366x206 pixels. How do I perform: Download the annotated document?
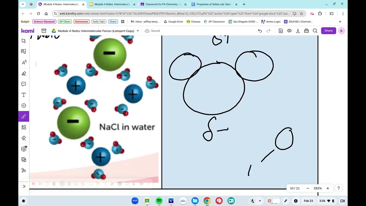point(298,31)
